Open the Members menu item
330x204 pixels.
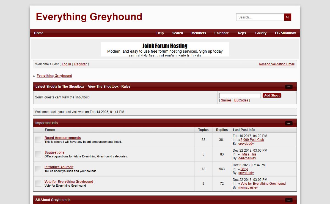coord(199,33)
